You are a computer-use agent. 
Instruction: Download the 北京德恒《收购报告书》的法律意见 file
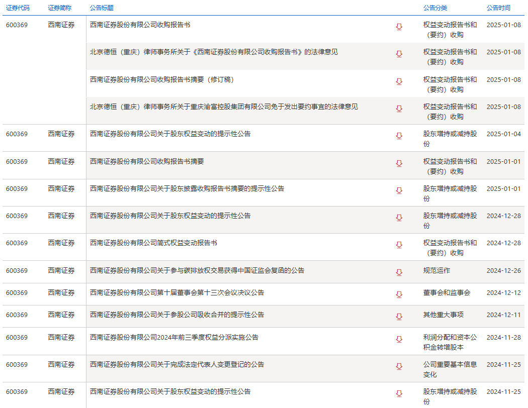pos(399,54)
